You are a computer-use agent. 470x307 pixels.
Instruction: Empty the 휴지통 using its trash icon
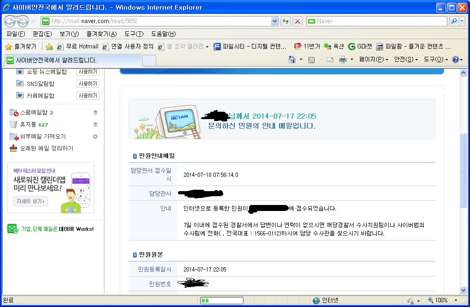pyautogui.click(x=95, y=125)
